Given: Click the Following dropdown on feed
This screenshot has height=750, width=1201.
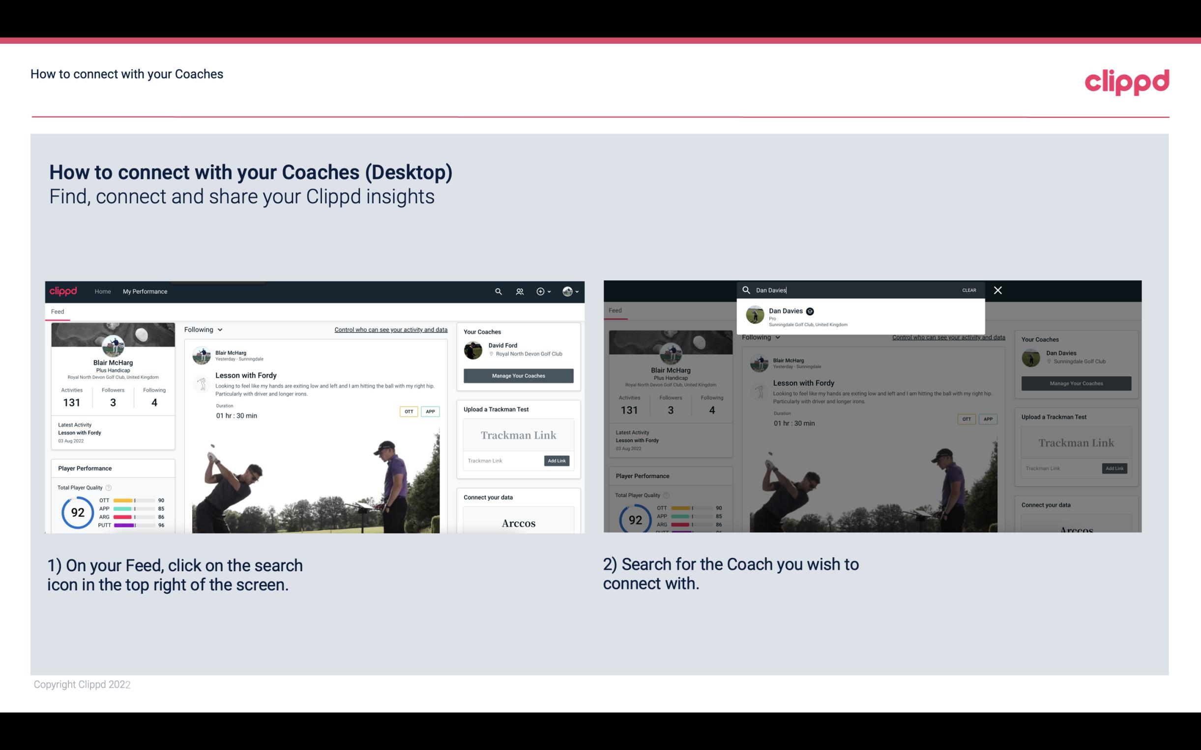Looking at the screenshot, I should (x=204, y=329).
